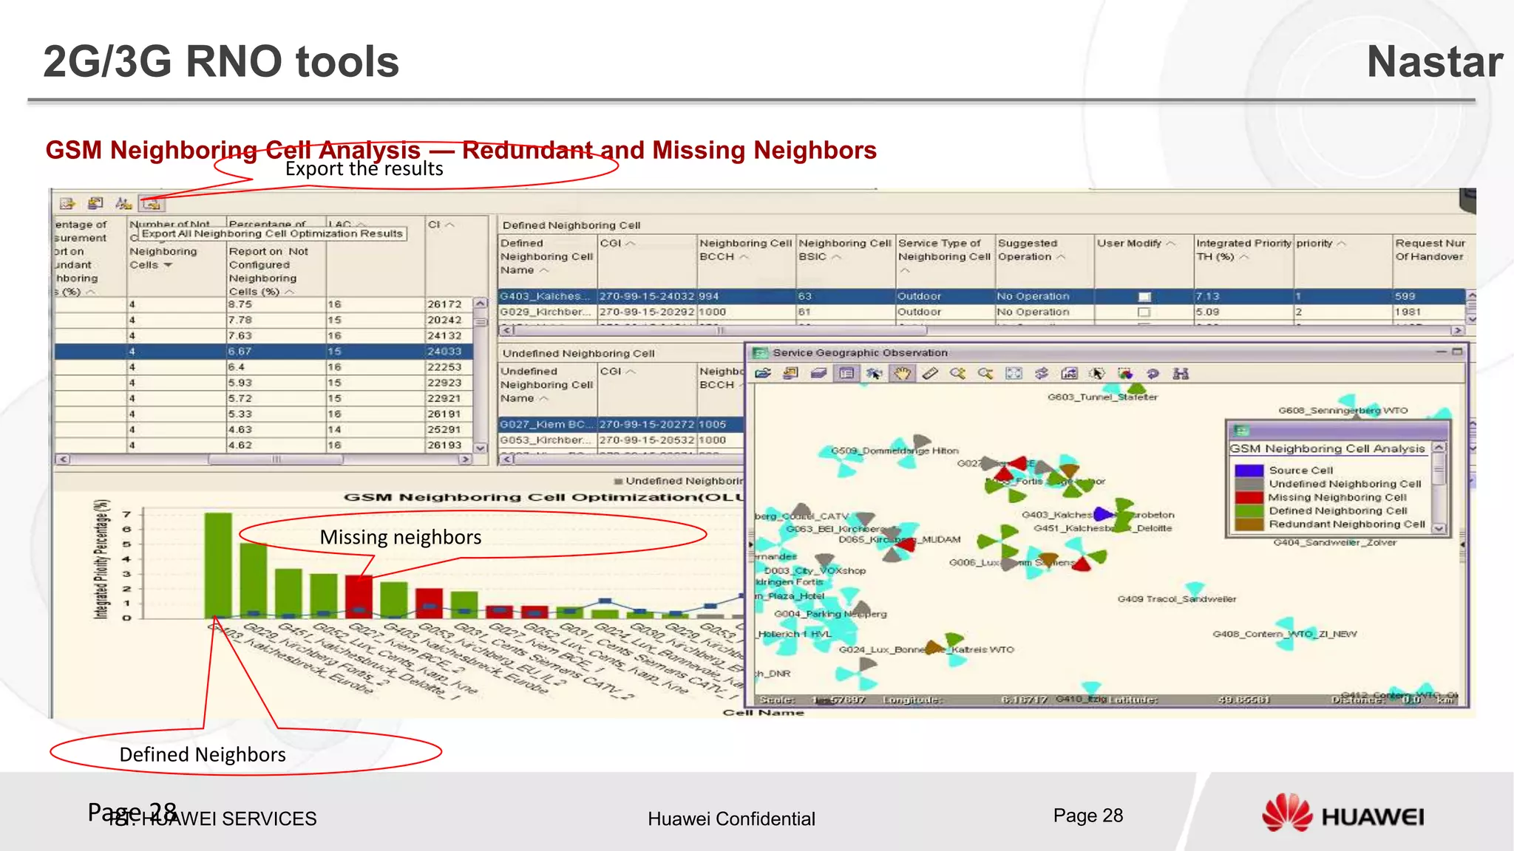Toggle the legend table icon in map toolbar
Image resolution: width=1514 pixels, height=851 pixels.
point(846,374)
